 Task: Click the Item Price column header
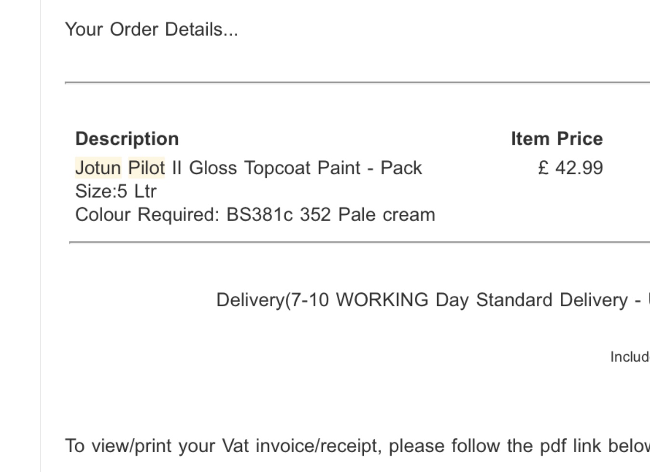(x=557, y=139)
